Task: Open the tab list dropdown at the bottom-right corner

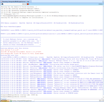Action: pos(103,101)
